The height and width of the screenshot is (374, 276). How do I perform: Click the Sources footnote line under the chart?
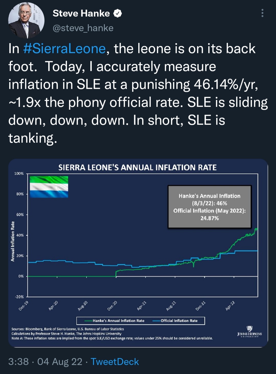tap(68, 329)
